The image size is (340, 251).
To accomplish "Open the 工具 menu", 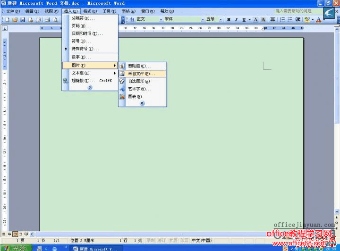I will (109, 11).
